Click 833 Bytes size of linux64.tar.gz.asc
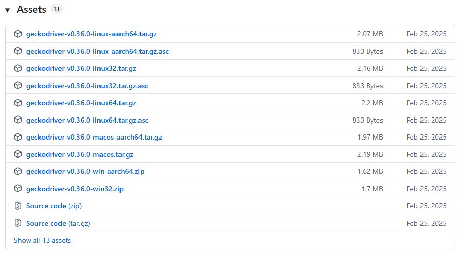This screenshot has height=255, width=461. coord(368,120)
